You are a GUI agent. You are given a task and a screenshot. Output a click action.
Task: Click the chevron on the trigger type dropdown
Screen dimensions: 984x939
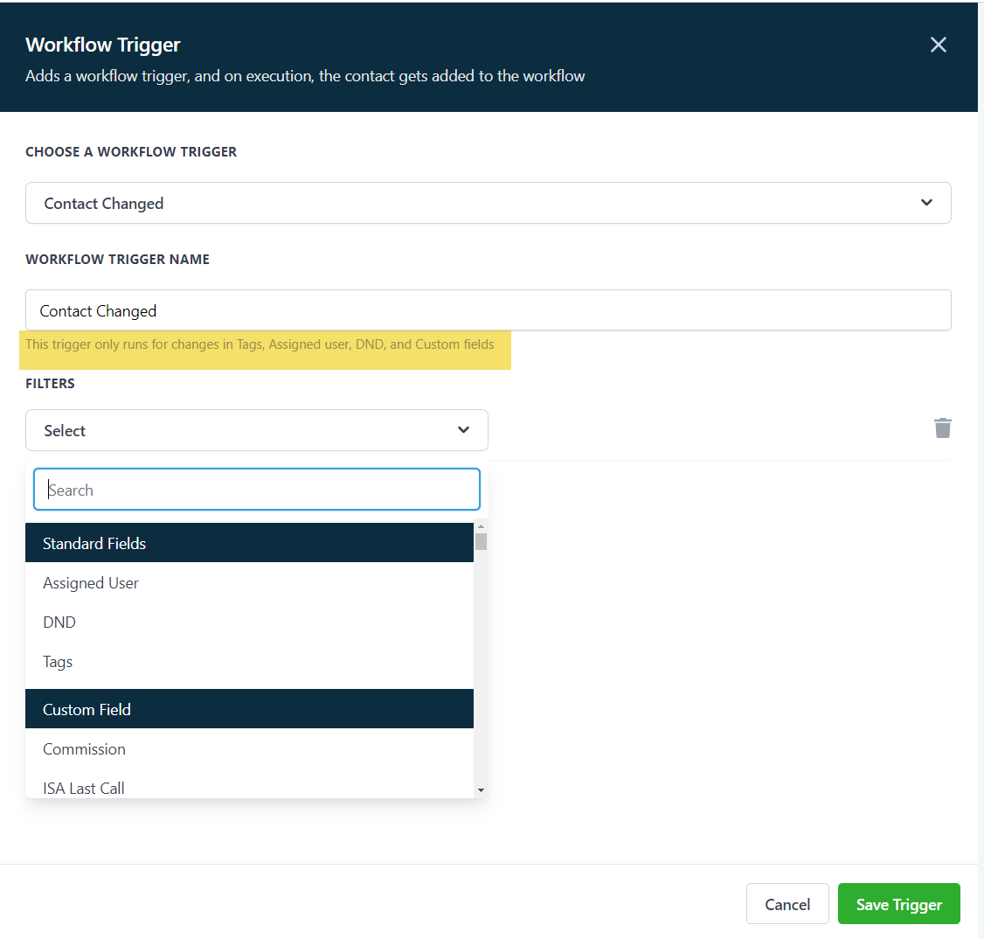click(926, 203)
